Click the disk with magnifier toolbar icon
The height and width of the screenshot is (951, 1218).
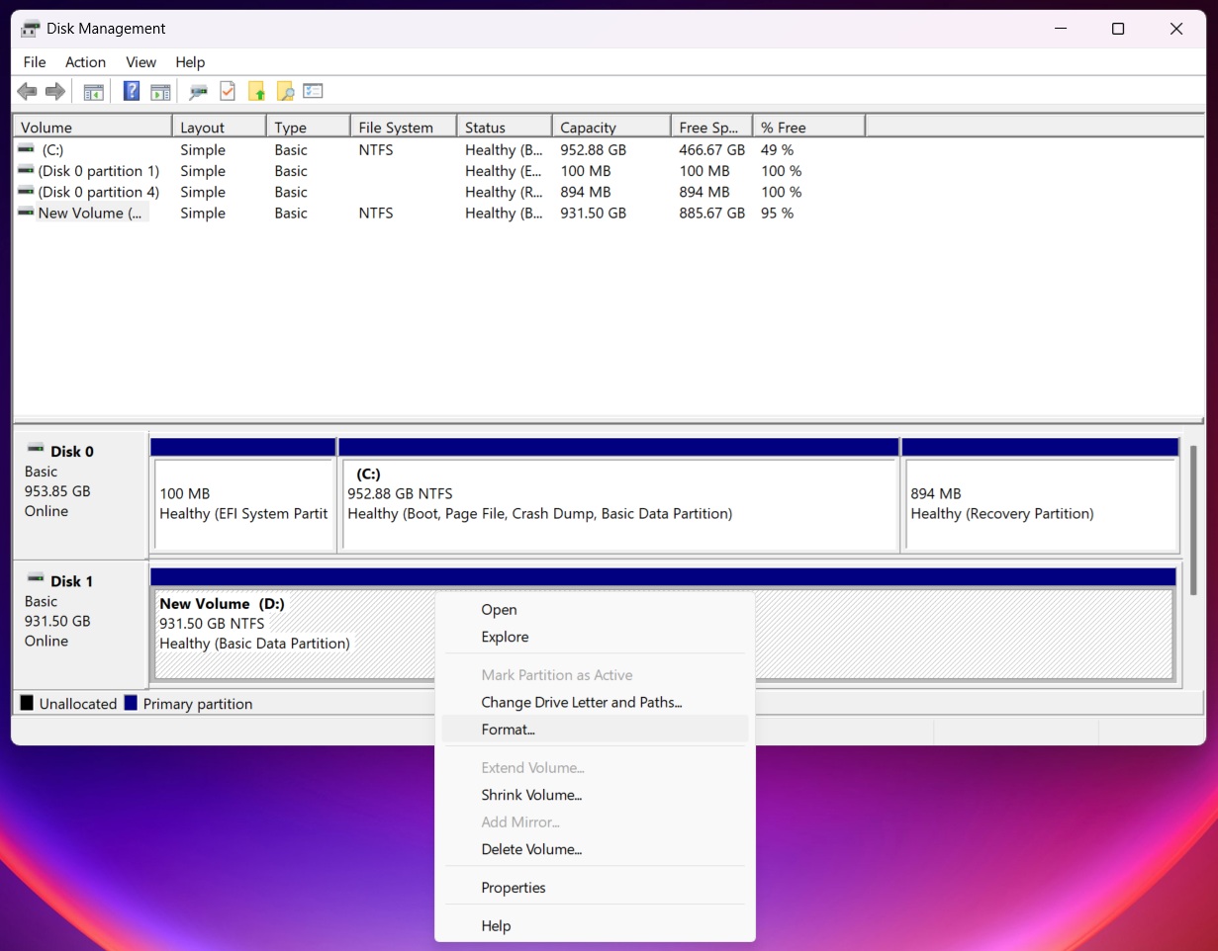pyautogui.click(x=199, y=92)
